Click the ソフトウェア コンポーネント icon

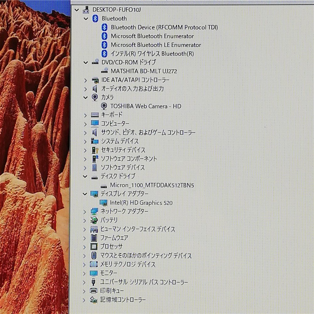pos(95,159)
